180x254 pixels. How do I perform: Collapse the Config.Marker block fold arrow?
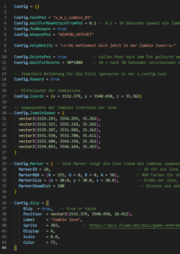tap(11, 164)
